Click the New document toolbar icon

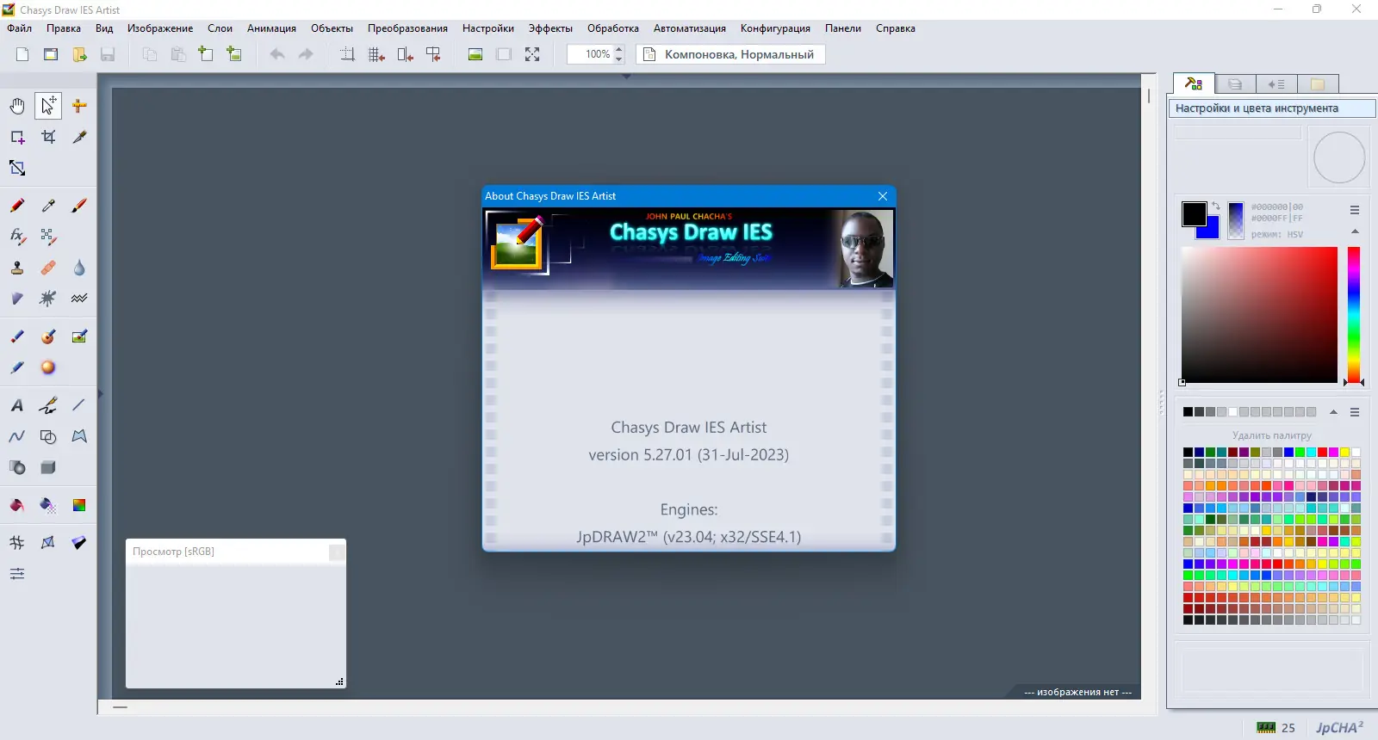[x=22, y=54]
